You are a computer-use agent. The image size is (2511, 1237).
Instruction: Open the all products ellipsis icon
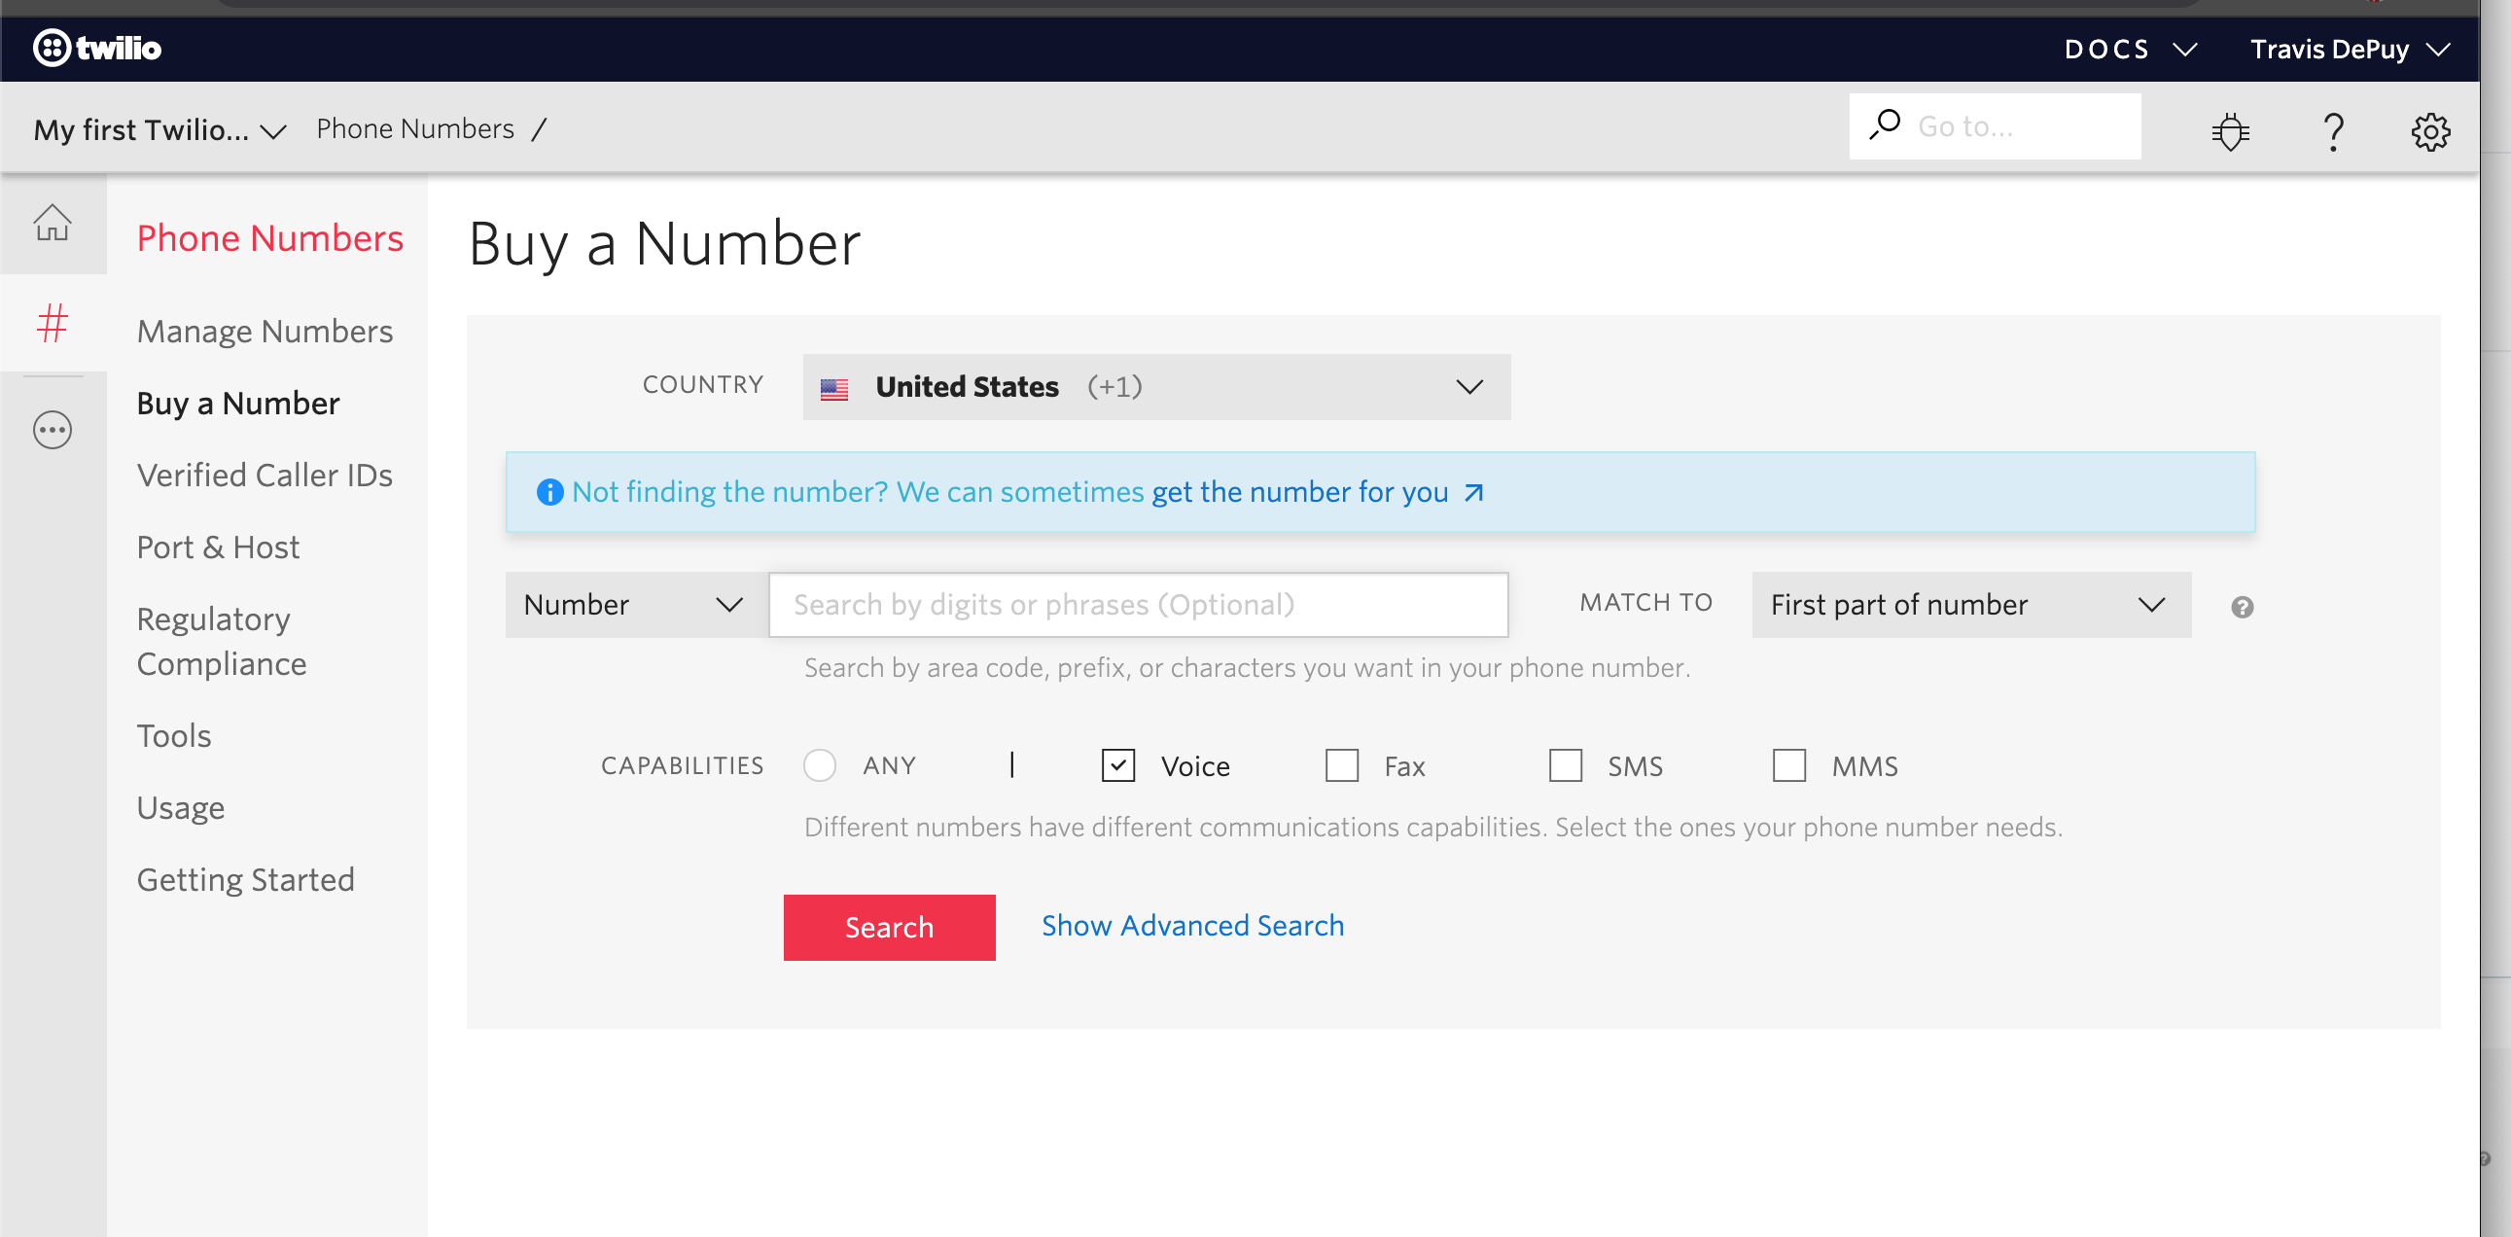(x=53, y=430)
